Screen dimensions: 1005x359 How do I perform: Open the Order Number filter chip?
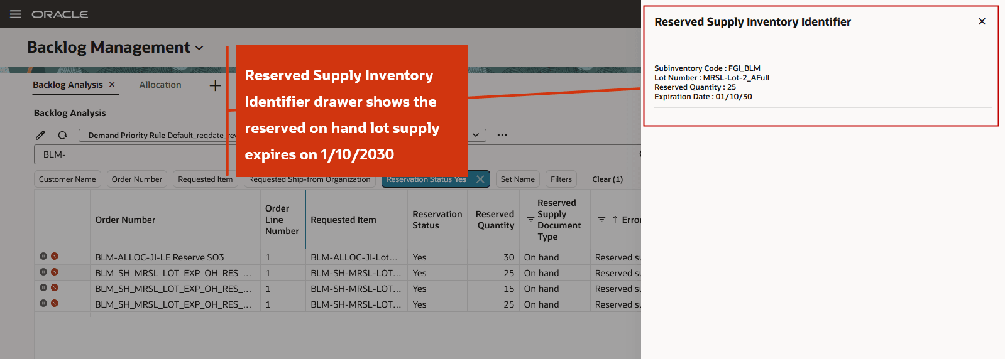coord(137,179)
